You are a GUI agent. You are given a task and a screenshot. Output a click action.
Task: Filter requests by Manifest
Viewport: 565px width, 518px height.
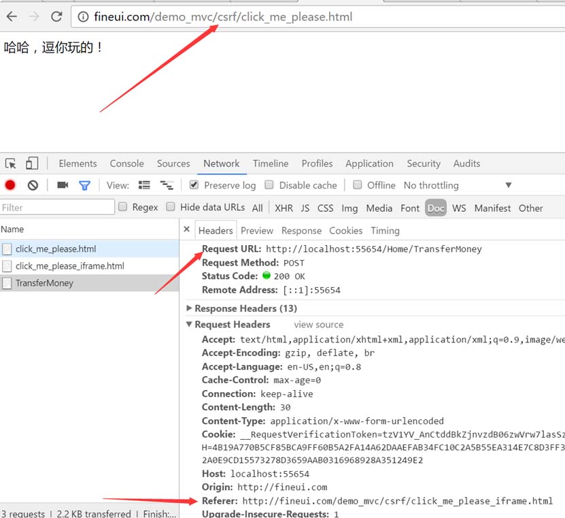(x=492, y=208)
